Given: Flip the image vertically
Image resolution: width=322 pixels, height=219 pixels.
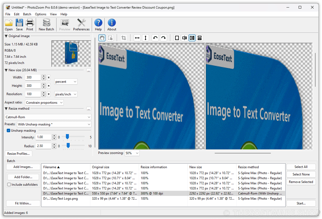Looking at the screenshot, I should (x=146, y=38).
